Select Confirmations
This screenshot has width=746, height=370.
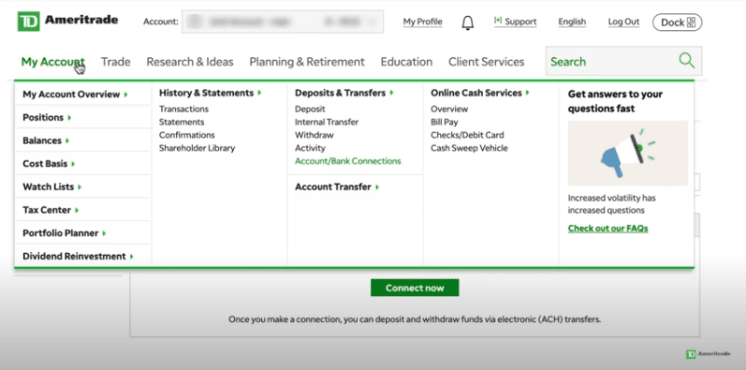pos(187,135)
